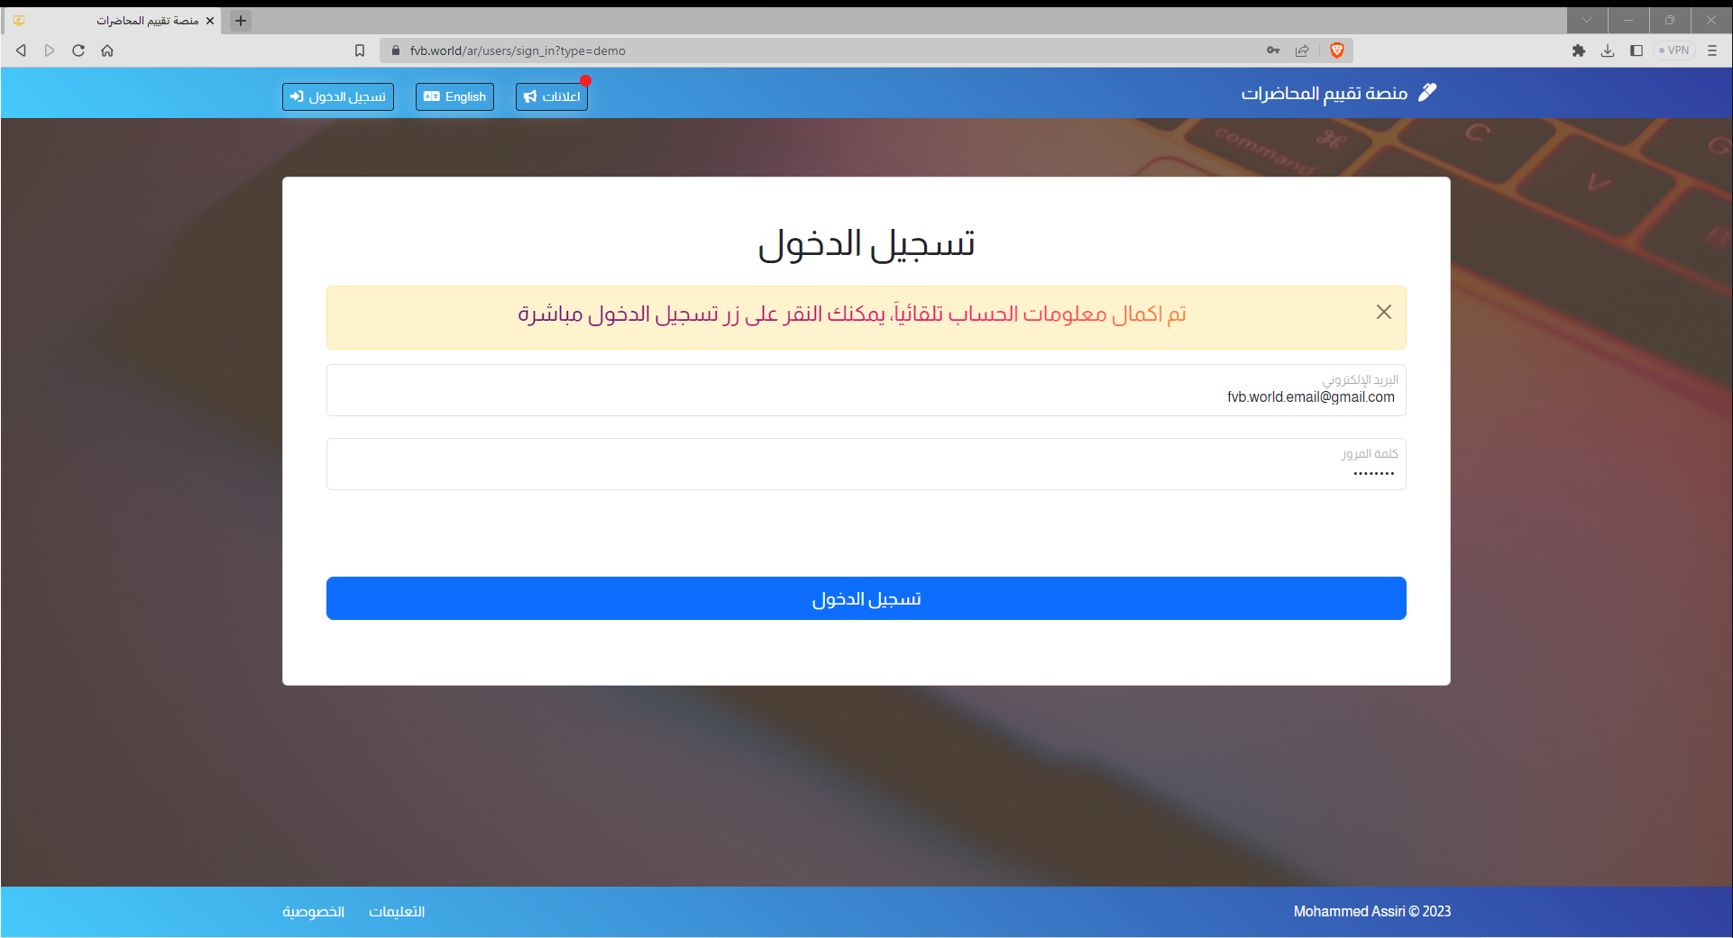This screenshot has width=1733, height=938.
Task: Dismiss the yellow alert with the X
Action: (x=1382, y=312)
